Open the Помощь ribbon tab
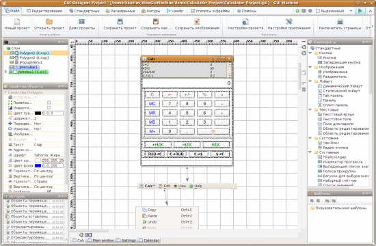 coord(247,11)
